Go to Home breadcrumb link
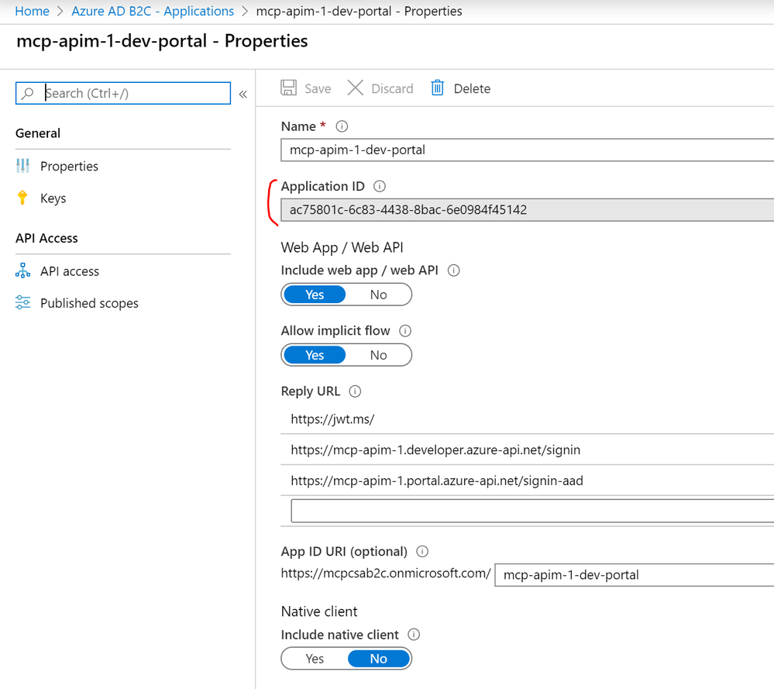 tap(32, 11)
